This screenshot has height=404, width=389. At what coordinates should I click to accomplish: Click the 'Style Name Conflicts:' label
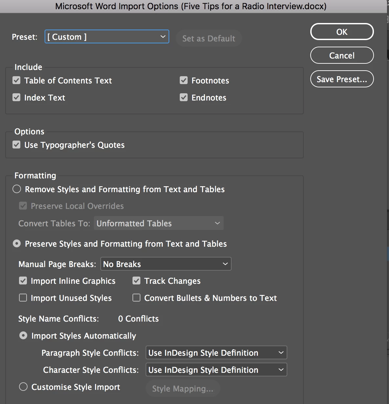click(x=59, y=319)
